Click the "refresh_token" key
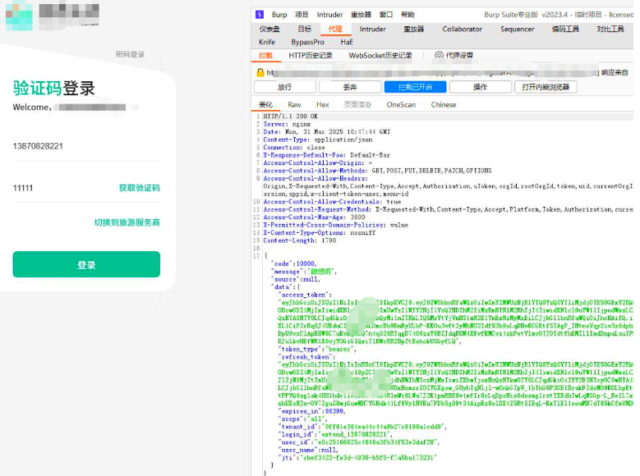The height and width of the screenshot is (476, 640). tap(306, 356)
